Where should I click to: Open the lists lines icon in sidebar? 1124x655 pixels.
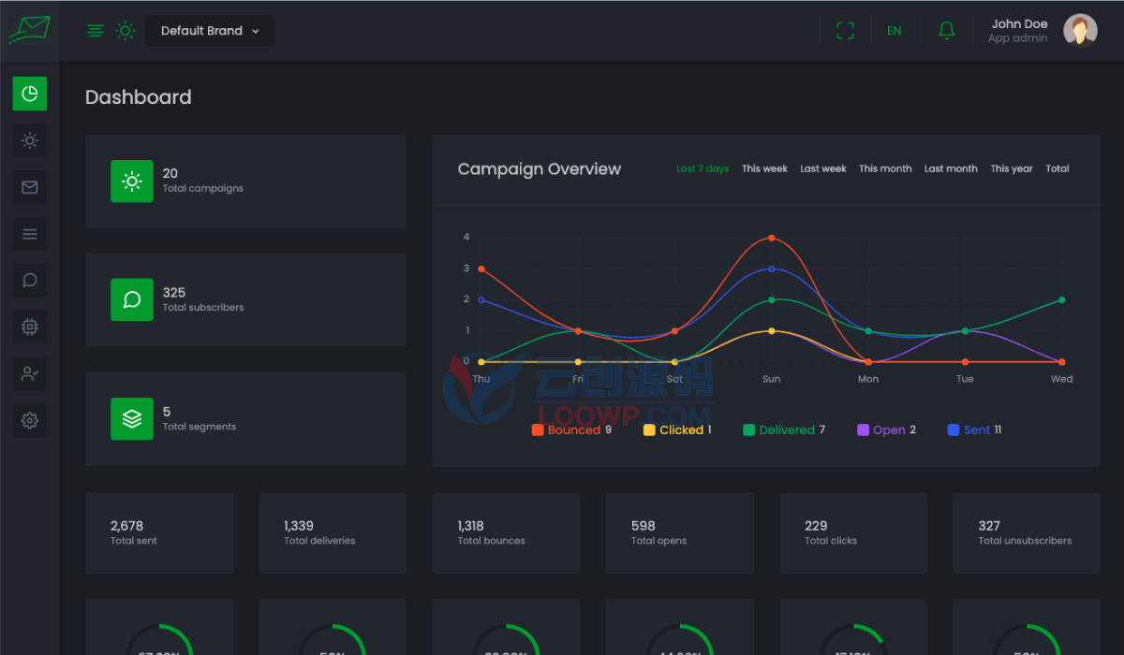tap(29, 234)
